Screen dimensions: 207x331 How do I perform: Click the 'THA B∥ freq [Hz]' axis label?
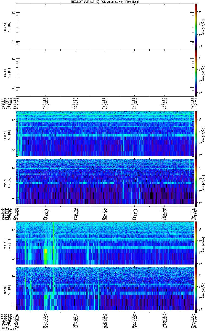point(7,73)
